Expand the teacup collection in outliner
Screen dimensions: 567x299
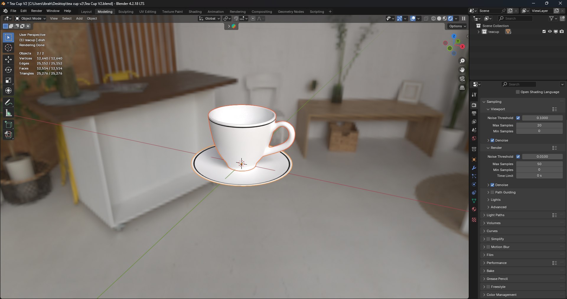pos(478,32)
